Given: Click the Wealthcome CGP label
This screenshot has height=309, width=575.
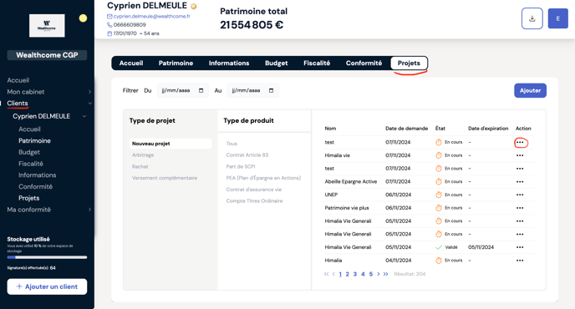Looking at the screenshot, I should tap(47, 55).
